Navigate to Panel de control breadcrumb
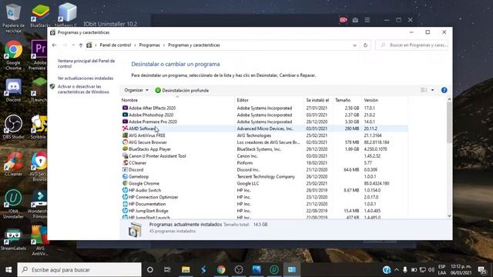 click(x=116, y=45)
